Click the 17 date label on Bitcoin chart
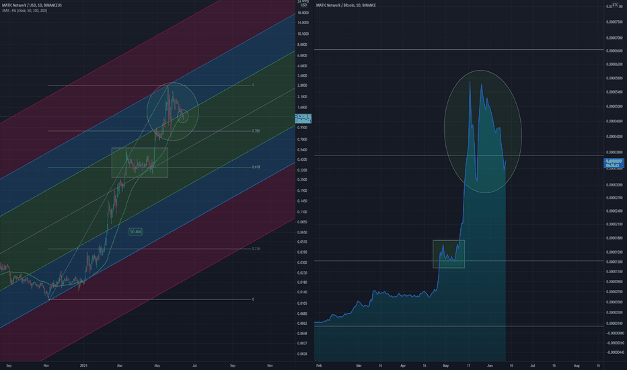 pos(468,365)
